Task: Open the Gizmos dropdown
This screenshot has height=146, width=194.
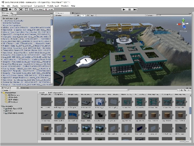Action: coord(150,15)
